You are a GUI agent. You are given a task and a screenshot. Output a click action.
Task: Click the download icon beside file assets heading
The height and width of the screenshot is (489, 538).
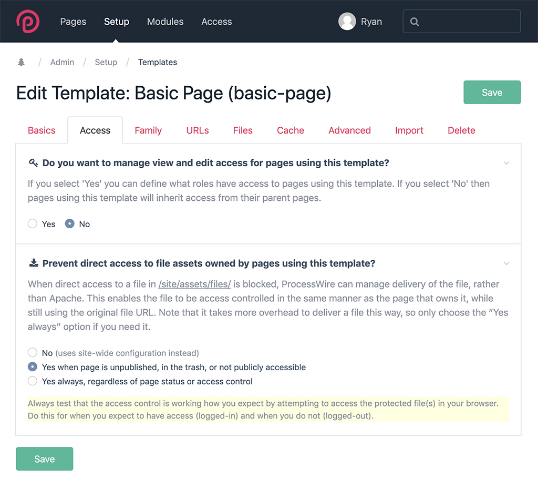pyautogui.click(x=34, y=263)
